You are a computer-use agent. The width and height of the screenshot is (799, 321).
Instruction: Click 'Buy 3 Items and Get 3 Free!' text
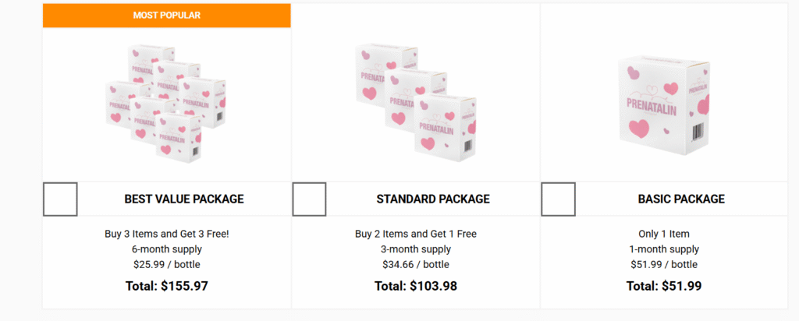pos(167,234)
